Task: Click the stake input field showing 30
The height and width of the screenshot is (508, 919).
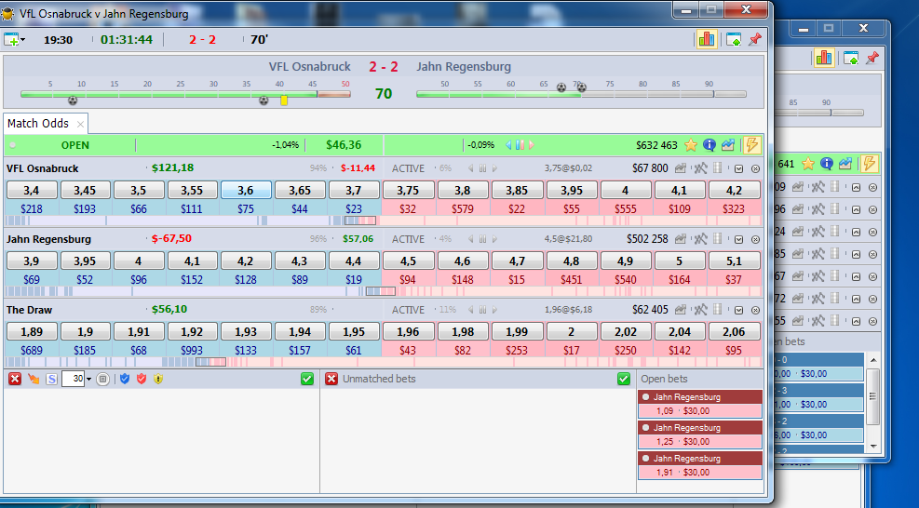Action: [74, 379]
